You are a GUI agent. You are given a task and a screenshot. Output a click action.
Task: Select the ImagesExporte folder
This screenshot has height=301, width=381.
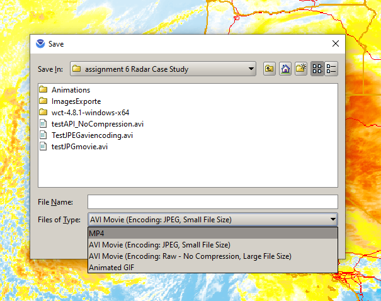(76, 101)
